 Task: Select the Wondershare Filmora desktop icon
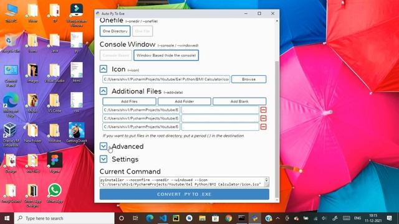click(x=76, y=15)
